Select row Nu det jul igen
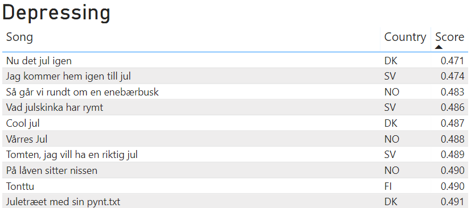Viewport: 475px width, 208px height. pos(235,60)
